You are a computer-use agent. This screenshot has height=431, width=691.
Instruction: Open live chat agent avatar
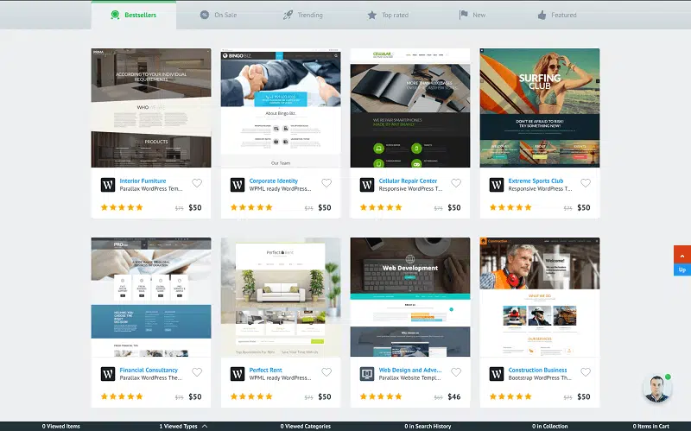(x=656, y=389)
